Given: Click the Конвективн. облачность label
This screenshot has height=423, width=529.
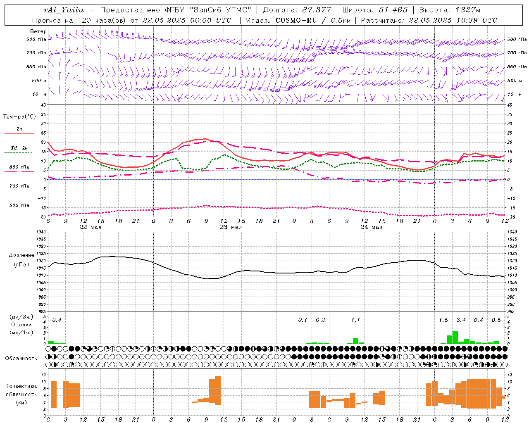Looking at the screenshot, I should point(21,390).
